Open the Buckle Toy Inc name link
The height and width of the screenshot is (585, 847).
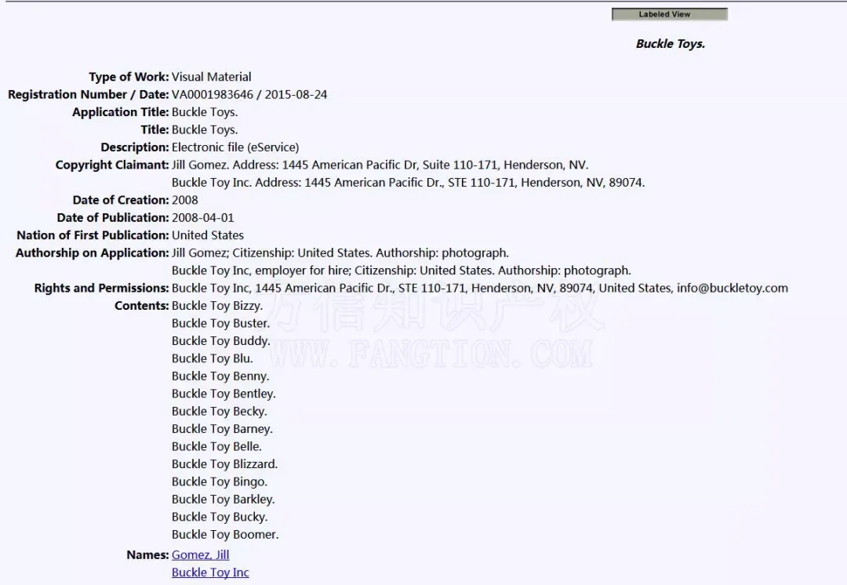pos(210,572)
